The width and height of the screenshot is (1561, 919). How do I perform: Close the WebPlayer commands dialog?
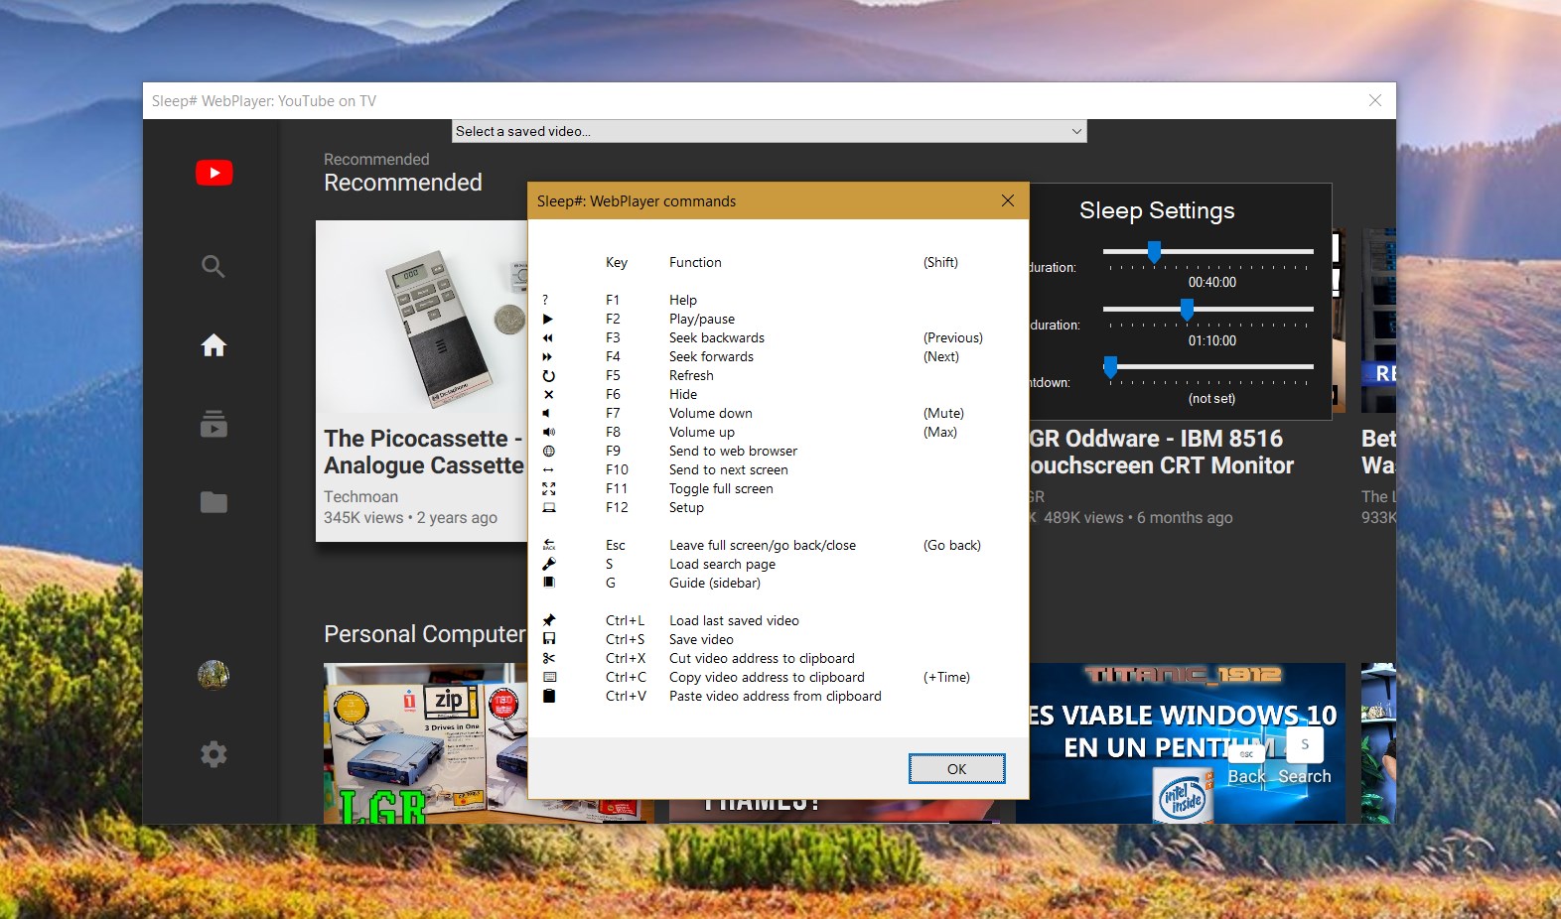coord(1008,200)
